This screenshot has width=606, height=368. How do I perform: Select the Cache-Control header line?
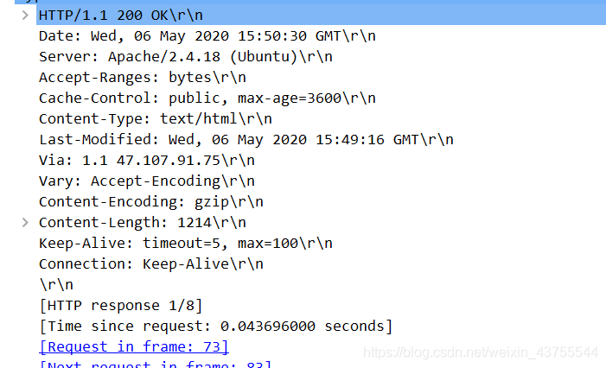207,98
